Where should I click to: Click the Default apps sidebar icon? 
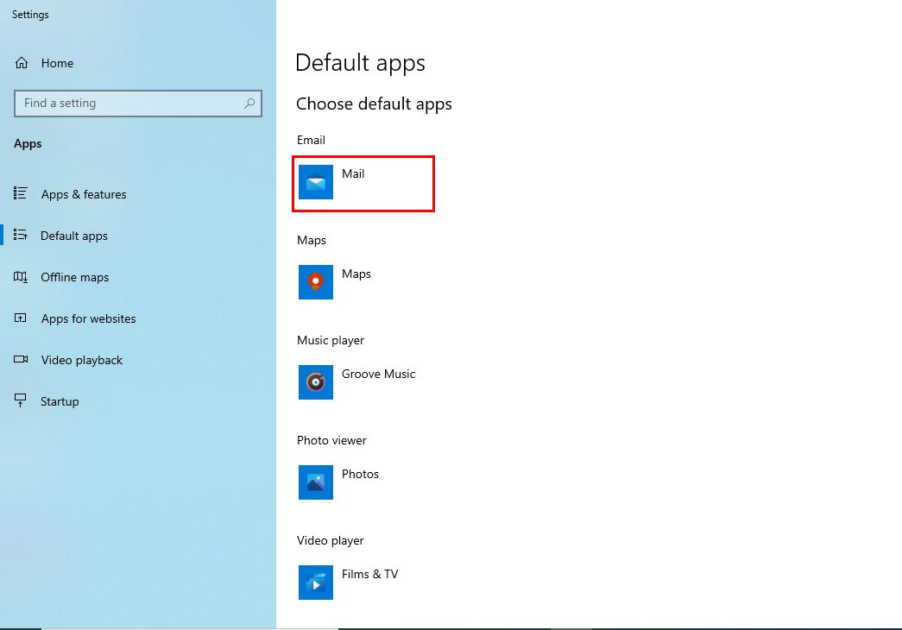point(21,235)
